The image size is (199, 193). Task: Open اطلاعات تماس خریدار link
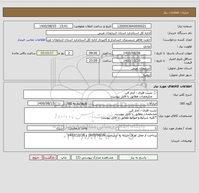(x=32, y=40)
